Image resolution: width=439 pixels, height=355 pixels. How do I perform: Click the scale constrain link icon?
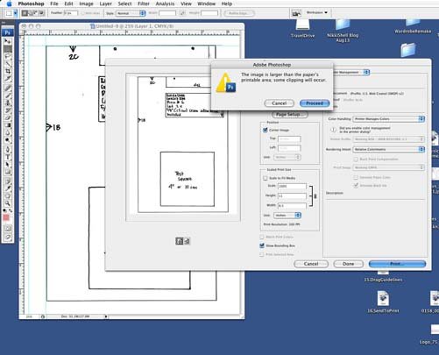point(315,196)
